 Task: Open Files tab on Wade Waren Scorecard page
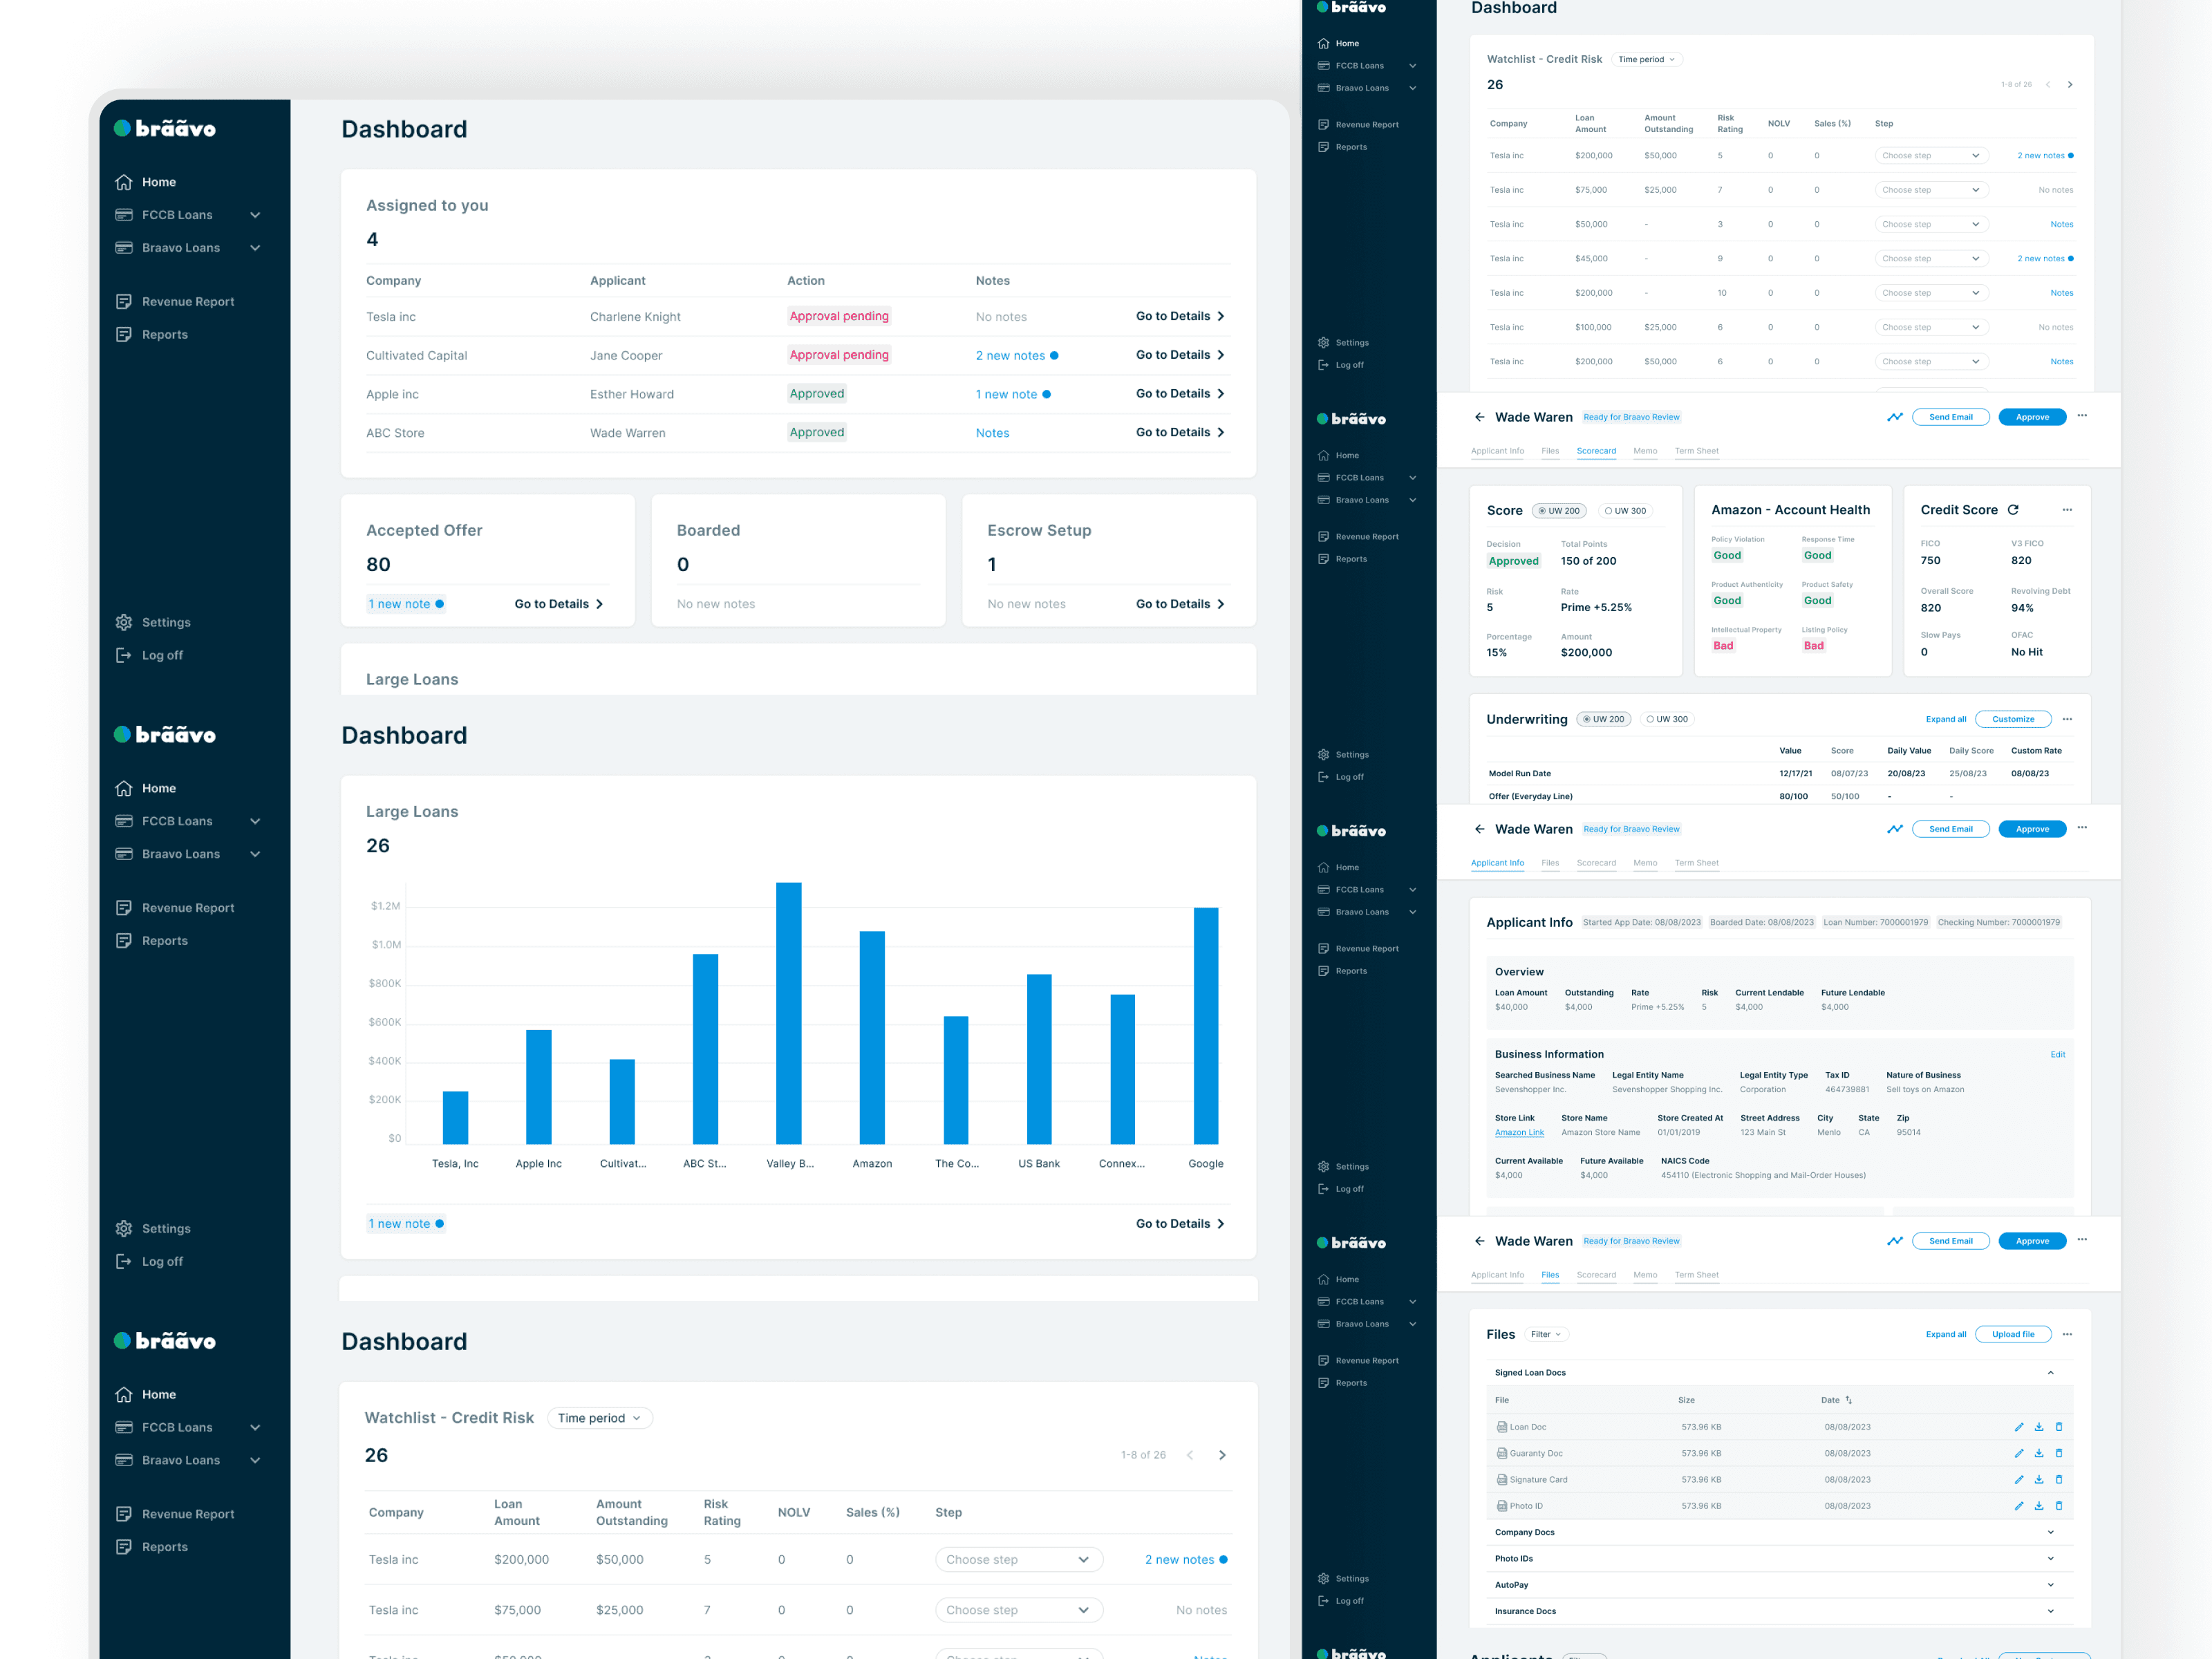click(x=1550, y=451)
